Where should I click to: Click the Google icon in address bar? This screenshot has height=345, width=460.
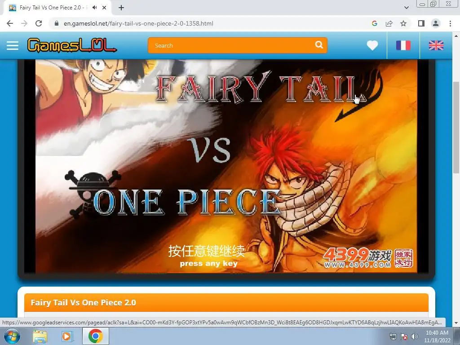[374, 23]
